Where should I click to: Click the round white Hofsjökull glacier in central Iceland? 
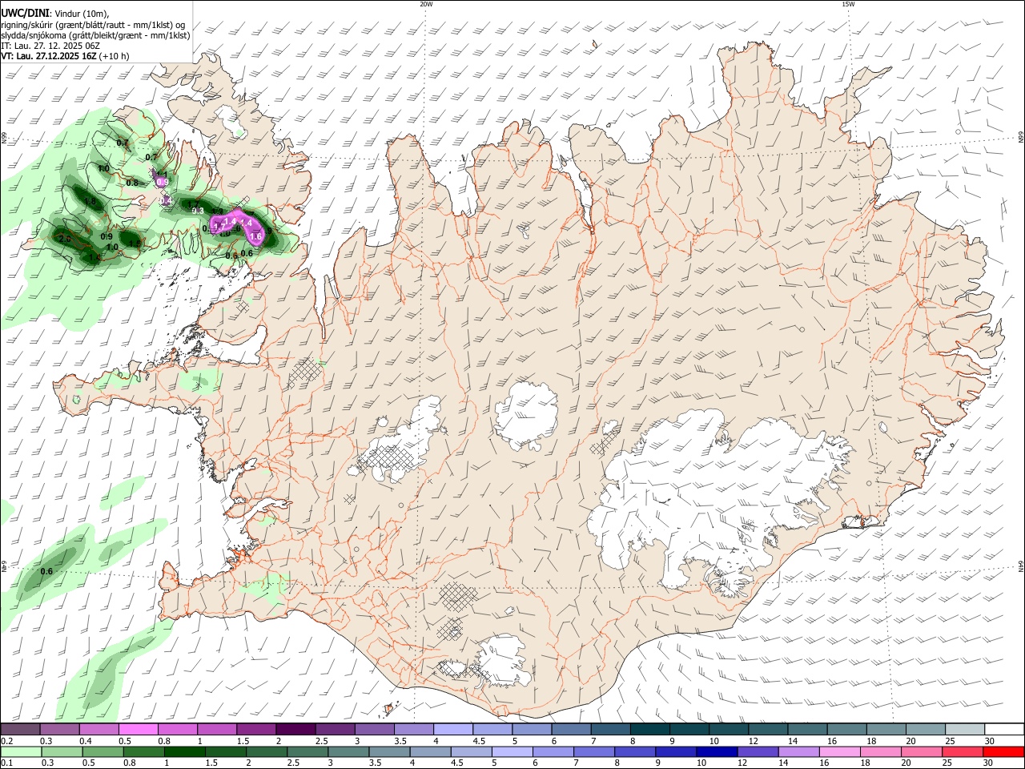pyautogui.click(x=526, y=417)
